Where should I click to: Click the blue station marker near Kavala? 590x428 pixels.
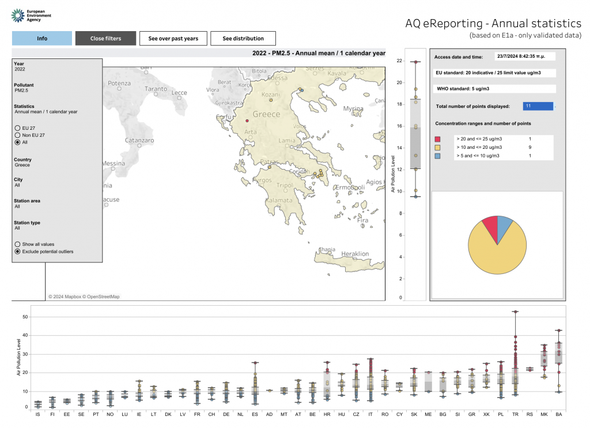tap(301, 89)
